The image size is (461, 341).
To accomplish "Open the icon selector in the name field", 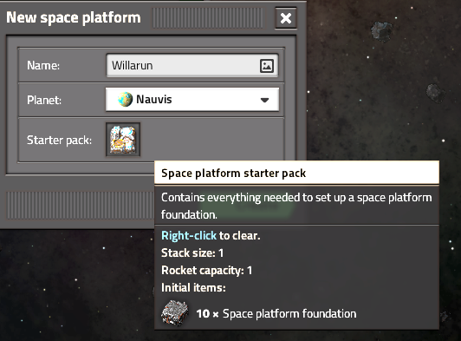I will pos(267,66).
